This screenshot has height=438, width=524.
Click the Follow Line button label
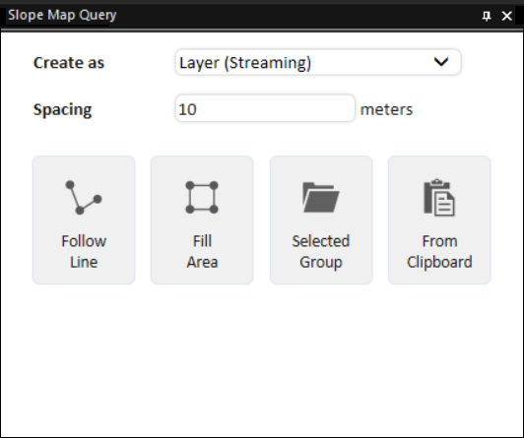pos(84,251)
